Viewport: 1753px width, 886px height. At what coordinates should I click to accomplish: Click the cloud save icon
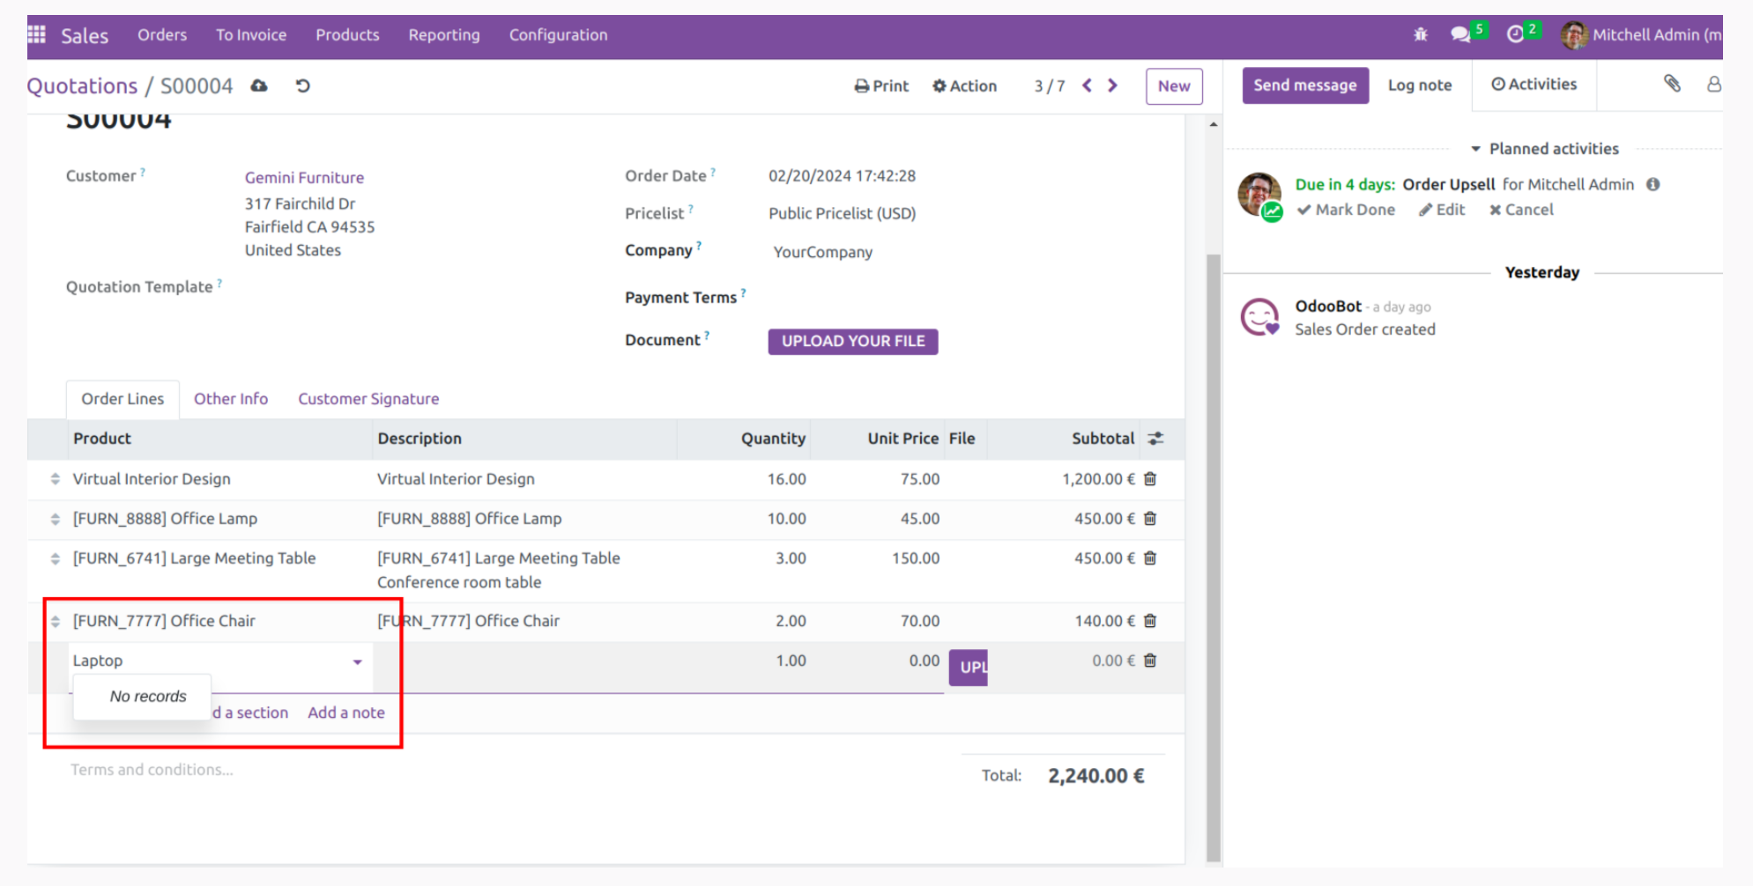click(x=259, y=85)
